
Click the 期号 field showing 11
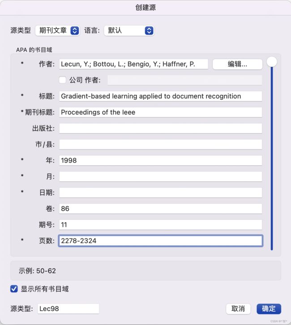pos(161,225)
